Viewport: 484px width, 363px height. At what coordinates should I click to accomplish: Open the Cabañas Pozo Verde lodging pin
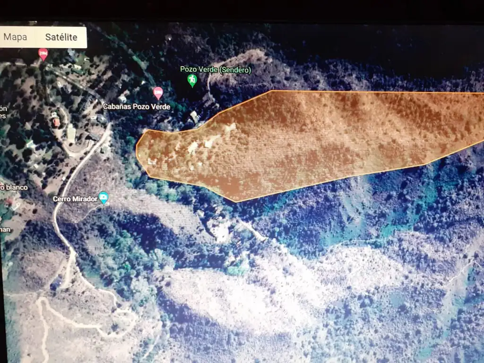click(158, 92)
